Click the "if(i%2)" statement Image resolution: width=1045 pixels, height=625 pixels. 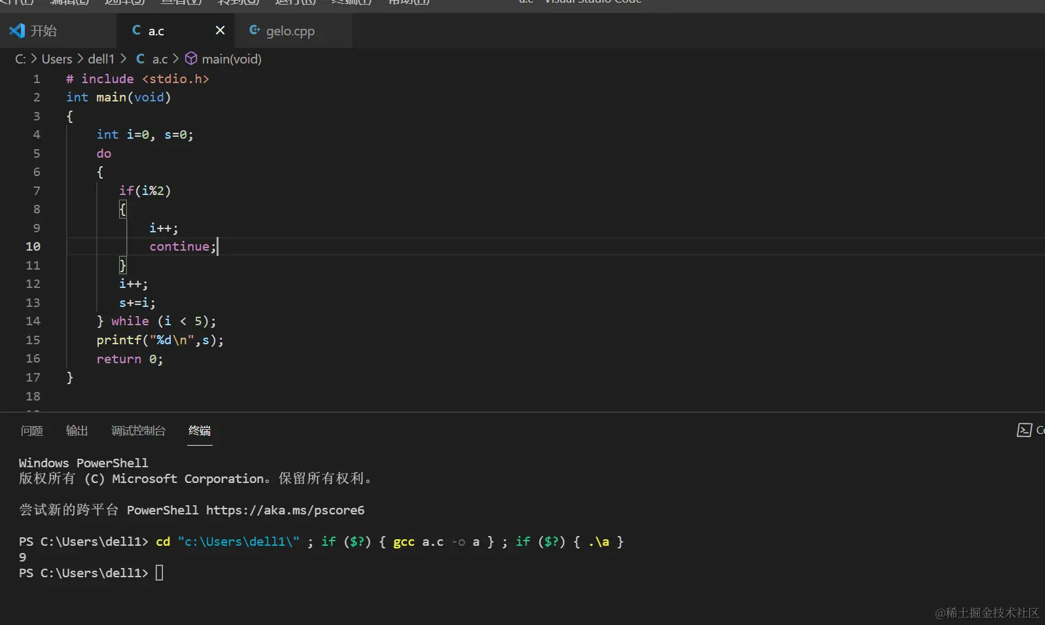145,190
